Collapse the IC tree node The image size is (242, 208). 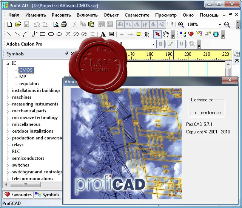8,64
